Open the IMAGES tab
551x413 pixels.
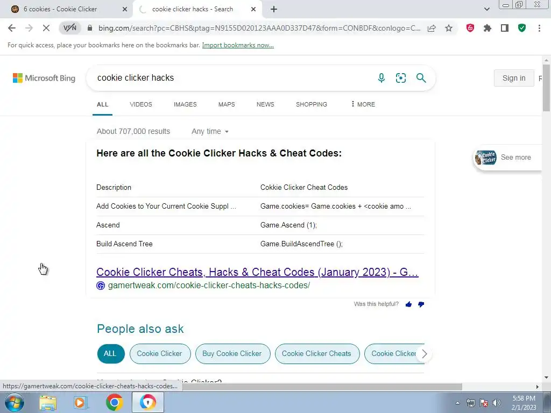tap(185, 104)
